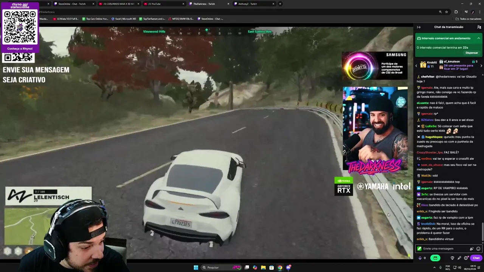Open the celebration party popper icon in the chat input

pyautogui.click(x=472, y=249)
